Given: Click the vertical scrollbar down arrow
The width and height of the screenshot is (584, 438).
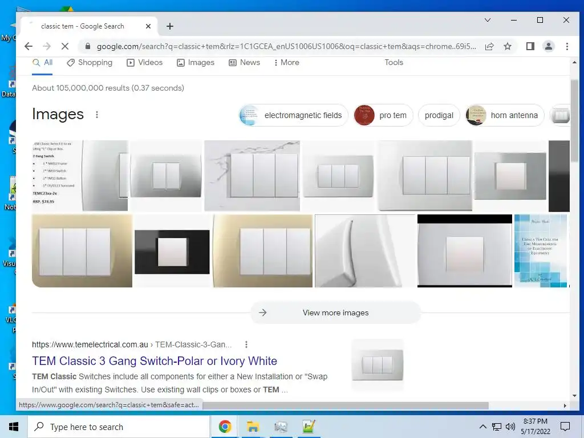Looking at the screenshot, I should [x=574, y=396].
